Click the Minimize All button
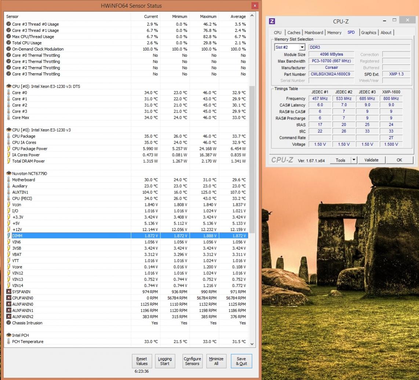 tap(216, 361)
